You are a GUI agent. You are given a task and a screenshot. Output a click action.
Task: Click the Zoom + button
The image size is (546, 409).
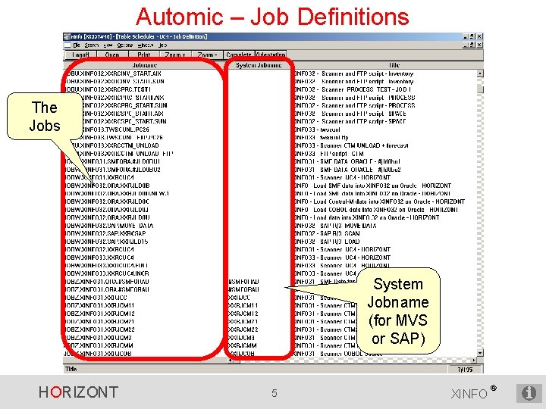(x=175, y=55)
